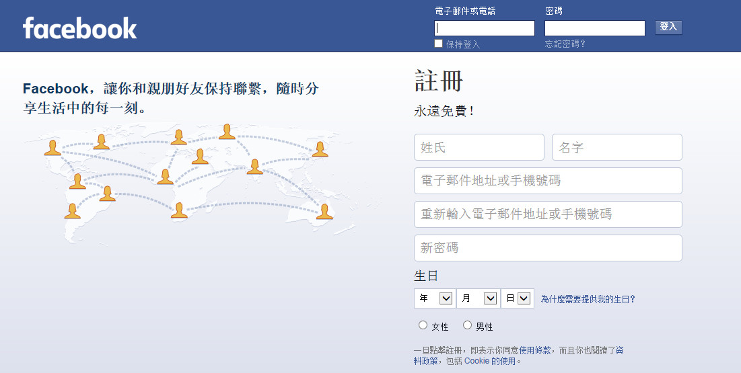Viewport: 741px width, 373px height.
Task: Select the 女性 radio button
Action: (x=423, y=325)
